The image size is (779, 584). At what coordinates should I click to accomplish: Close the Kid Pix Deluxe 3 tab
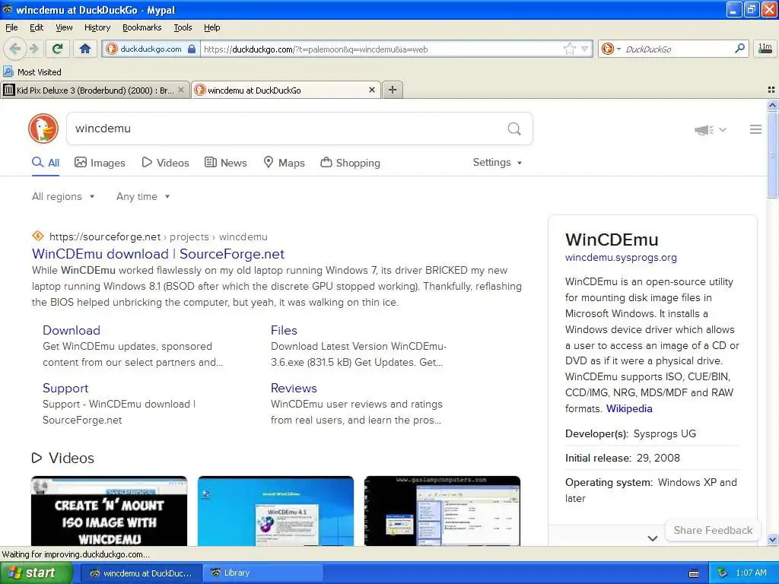coord(181,90)
